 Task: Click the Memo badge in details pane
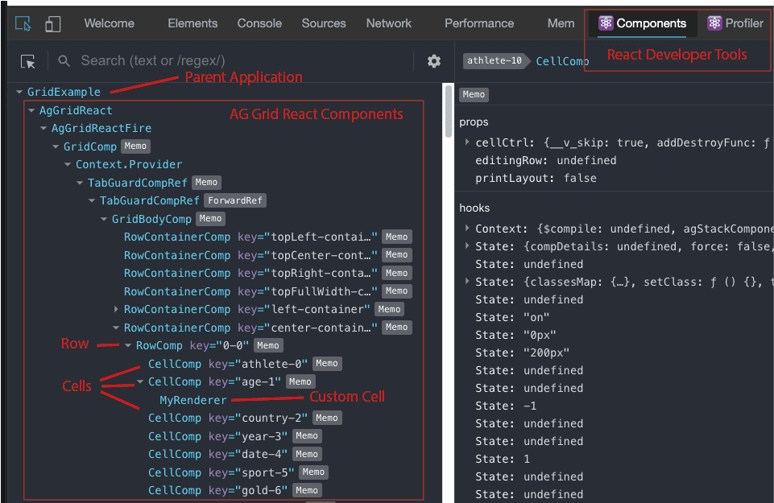coord(474,95)
